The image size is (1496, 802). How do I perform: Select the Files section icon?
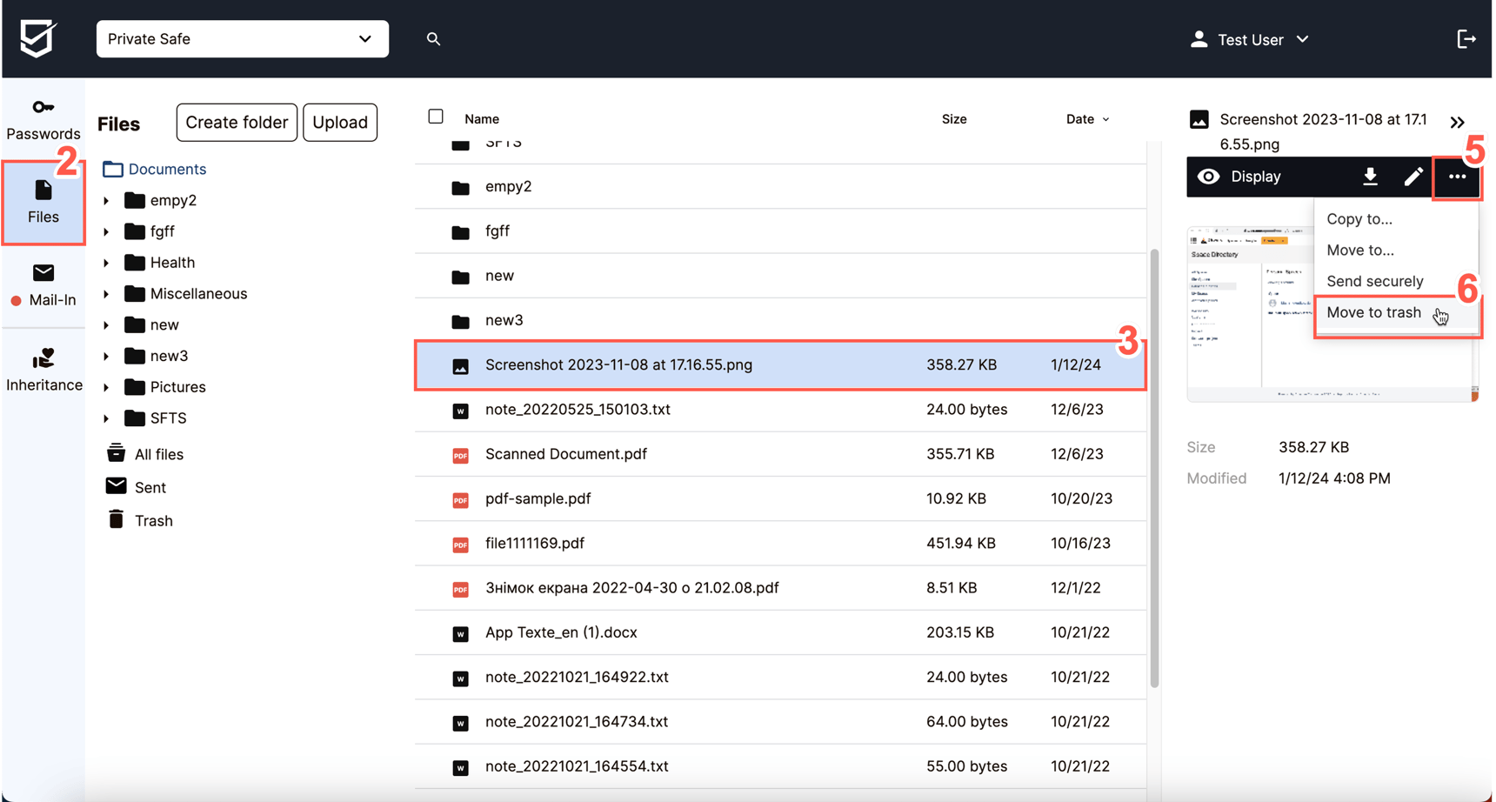click(43, 201)
